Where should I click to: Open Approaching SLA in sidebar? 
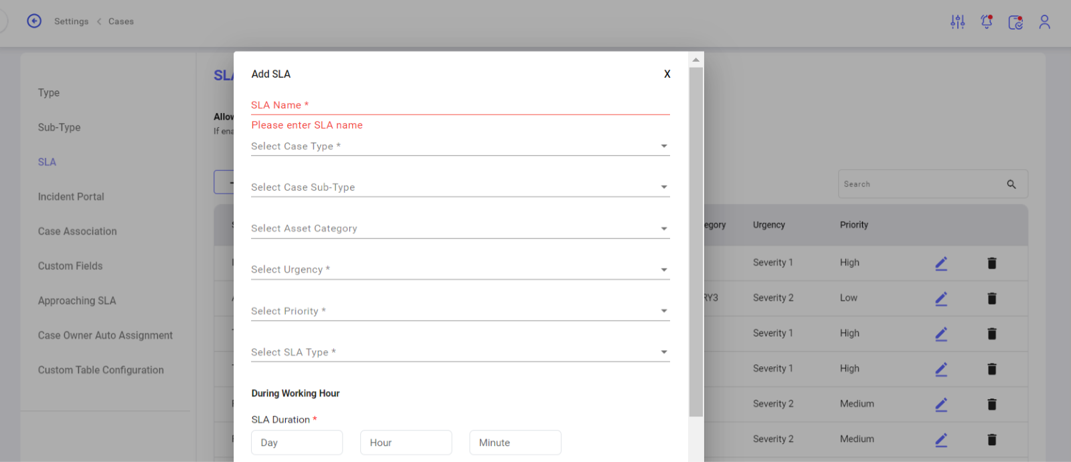point(77,301)
